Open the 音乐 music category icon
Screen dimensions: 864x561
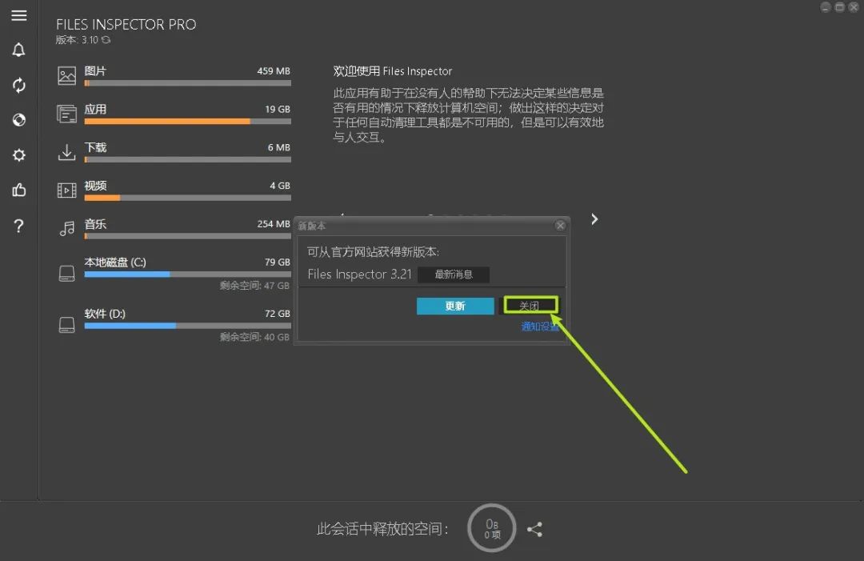[x=67, y=228]
